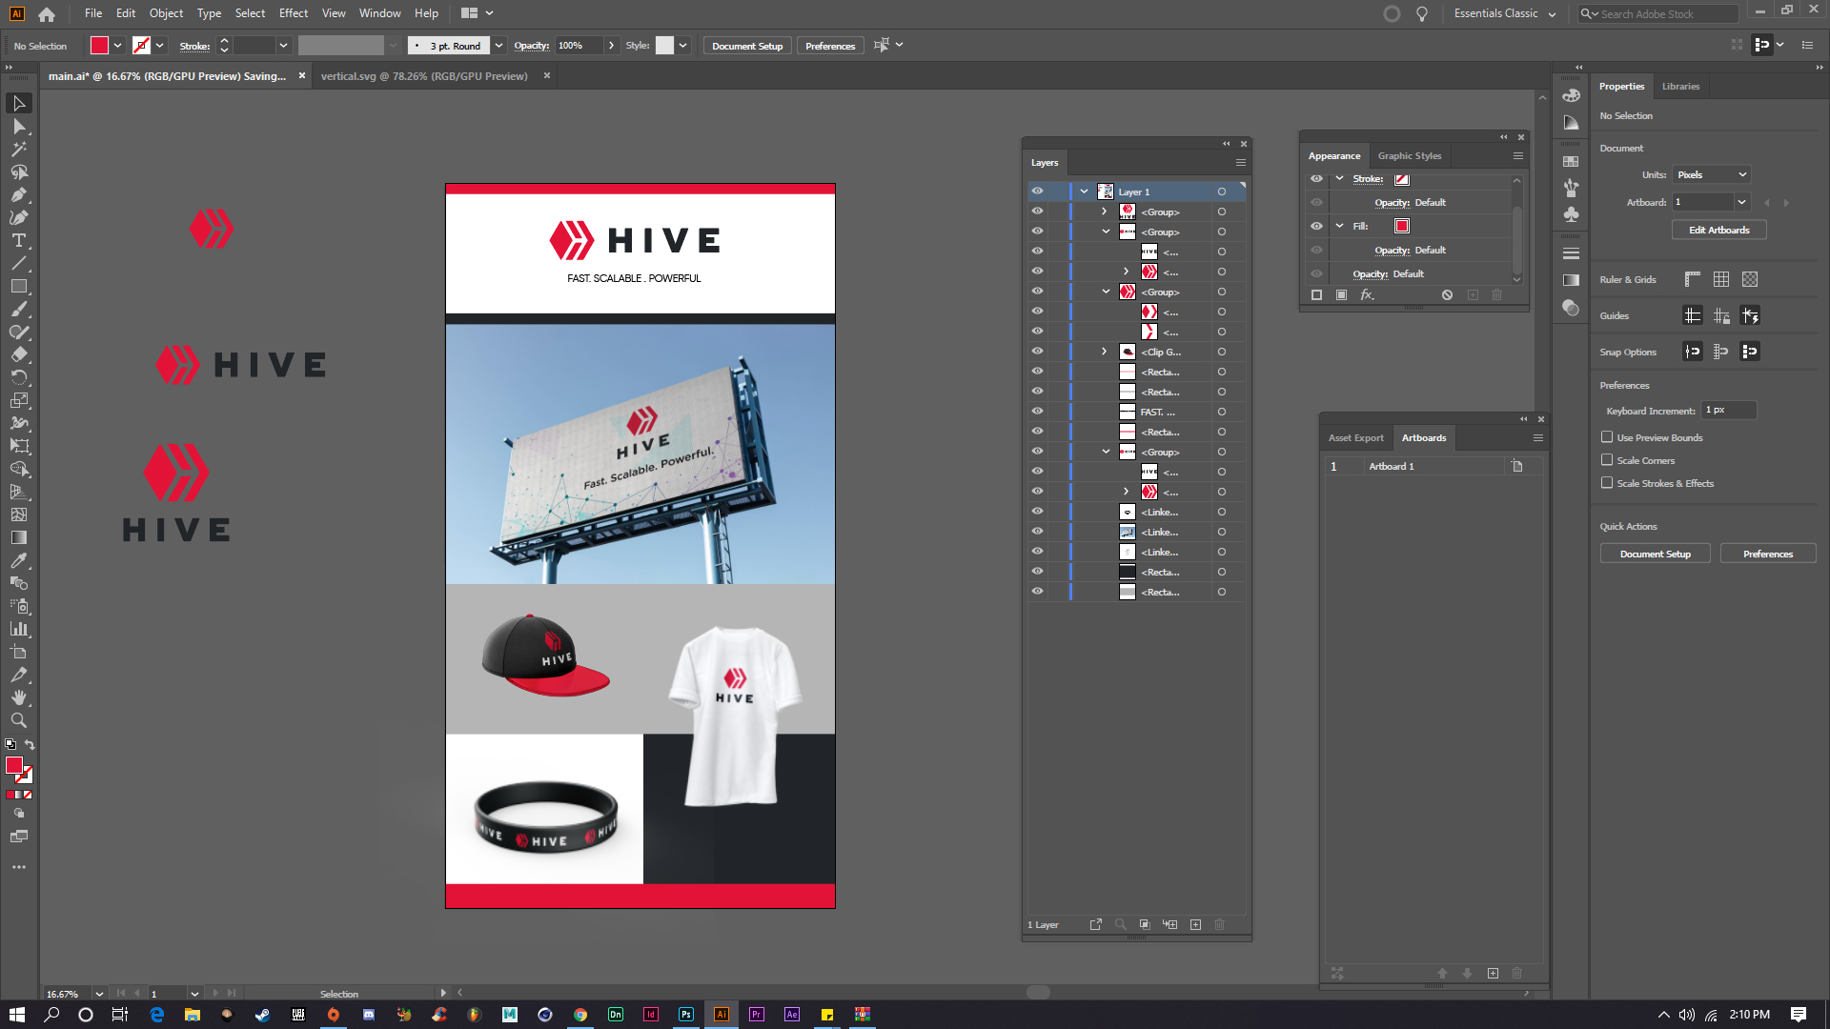Hide the FAST text layer item

tap(1037, 412)
